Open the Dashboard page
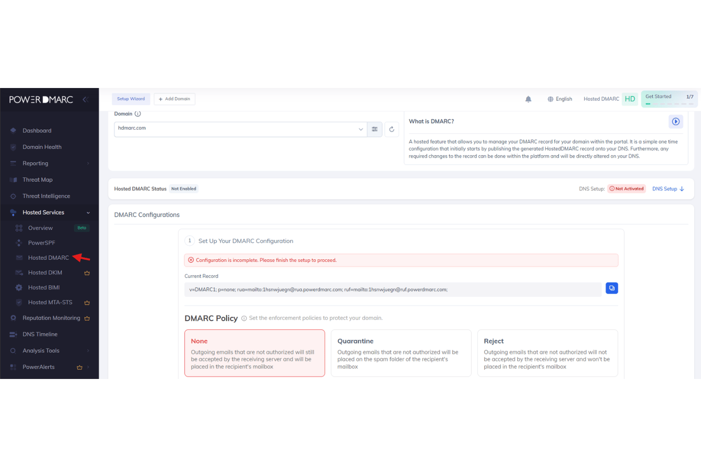Viewport: 701px width, 467px height. [37, 131]
